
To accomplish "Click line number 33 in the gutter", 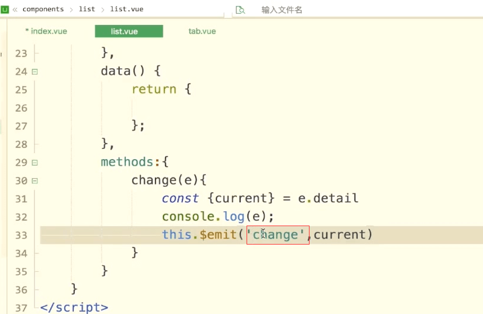I will coord(21,235).
